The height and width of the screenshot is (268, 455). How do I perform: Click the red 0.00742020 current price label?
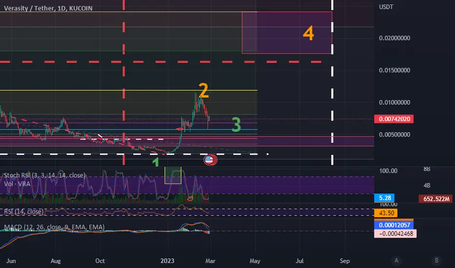(394, 119)
